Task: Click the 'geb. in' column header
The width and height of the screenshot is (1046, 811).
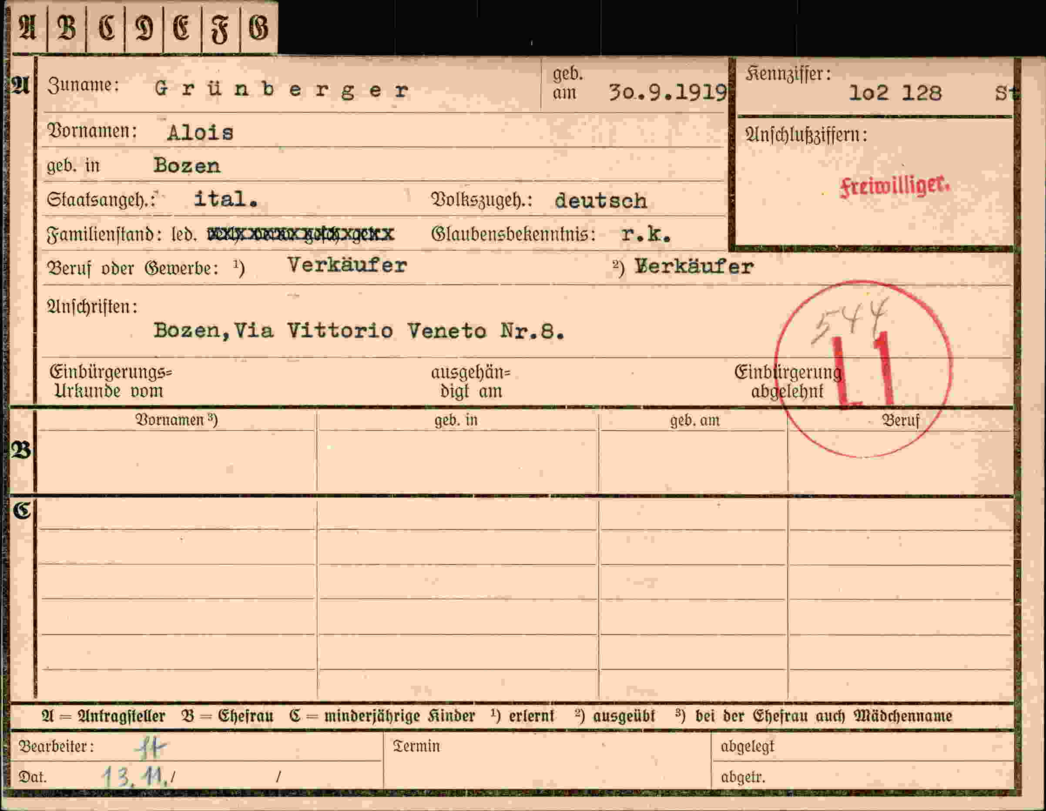Action: click(x=456, y=420)
